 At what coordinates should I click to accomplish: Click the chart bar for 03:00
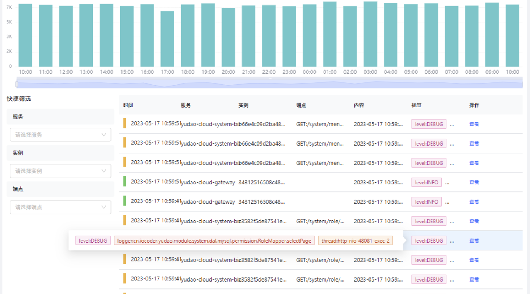(x=370, y=34)
